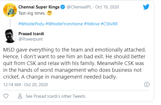This screenshot has width=161, height=105.
Task: Click the tweet text about MSD
Action: [74, 63]
